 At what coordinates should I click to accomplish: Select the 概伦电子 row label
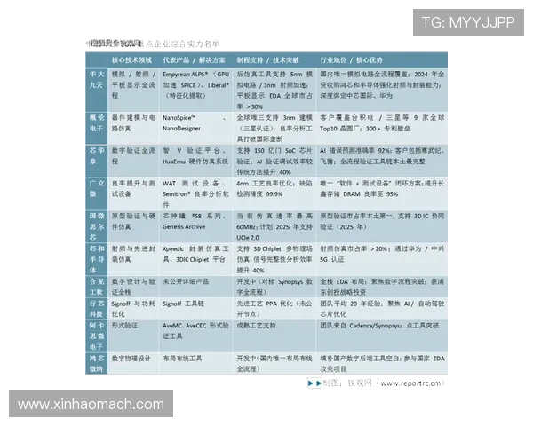(x=97, y=122)
